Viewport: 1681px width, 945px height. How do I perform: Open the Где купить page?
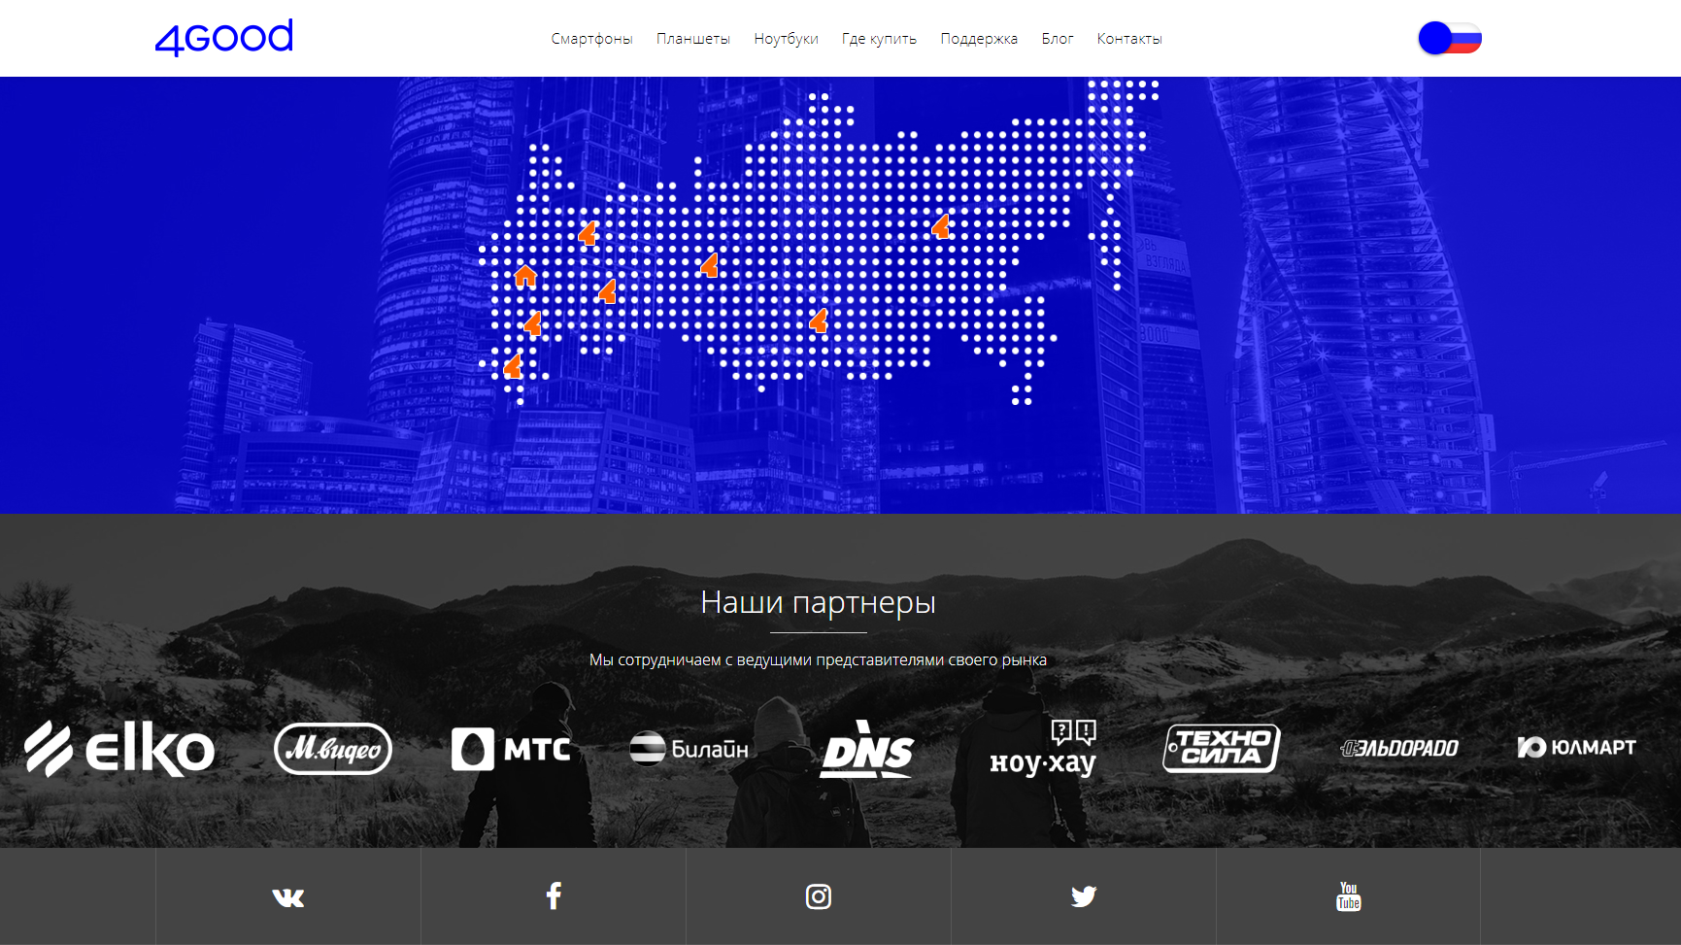(879, 39)
